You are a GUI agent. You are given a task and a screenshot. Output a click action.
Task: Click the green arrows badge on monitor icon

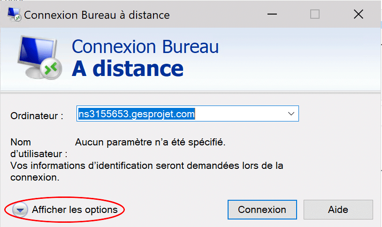coord(51,69)
